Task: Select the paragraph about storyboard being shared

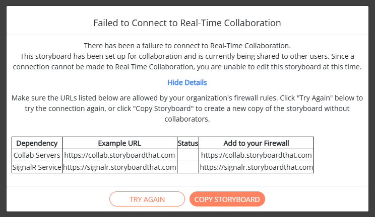Action: click(187, 60)
